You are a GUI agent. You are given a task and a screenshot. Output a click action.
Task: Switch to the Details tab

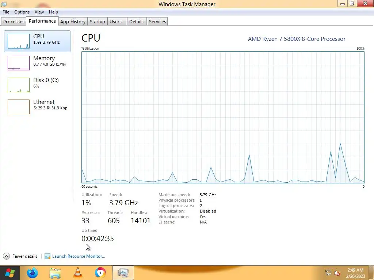tap(137, 22)
